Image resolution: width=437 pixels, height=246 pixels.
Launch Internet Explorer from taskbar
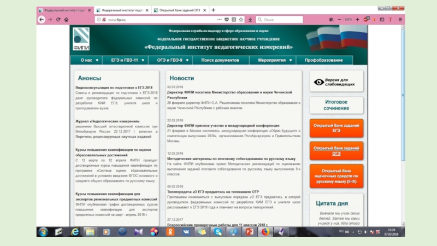[75, 232]
